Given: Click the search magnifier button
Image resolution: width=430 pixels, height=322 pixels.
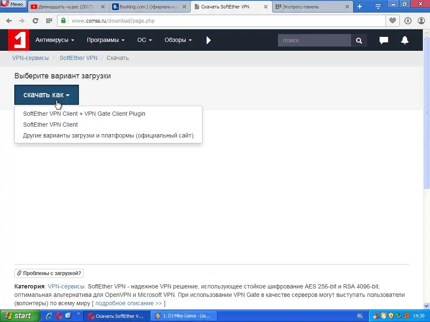Looking at the screenshot, I should (359, 40).
